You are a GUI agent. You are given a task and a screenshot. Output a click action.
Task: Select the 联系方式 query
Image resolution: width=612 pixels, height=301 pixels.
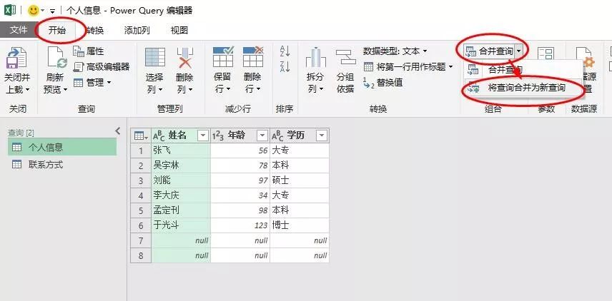[x=62, y=165]
